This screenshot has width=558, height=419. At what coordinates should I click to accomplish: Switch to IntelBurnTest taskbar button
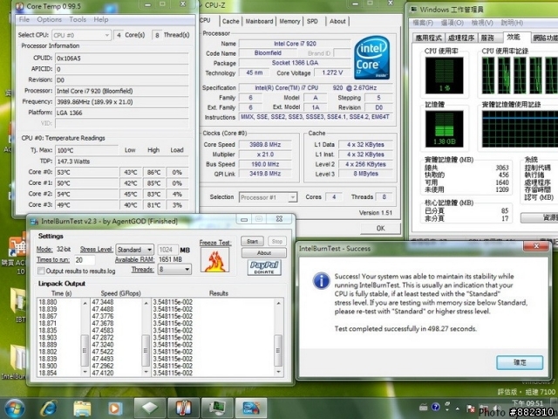coord(251,408)
